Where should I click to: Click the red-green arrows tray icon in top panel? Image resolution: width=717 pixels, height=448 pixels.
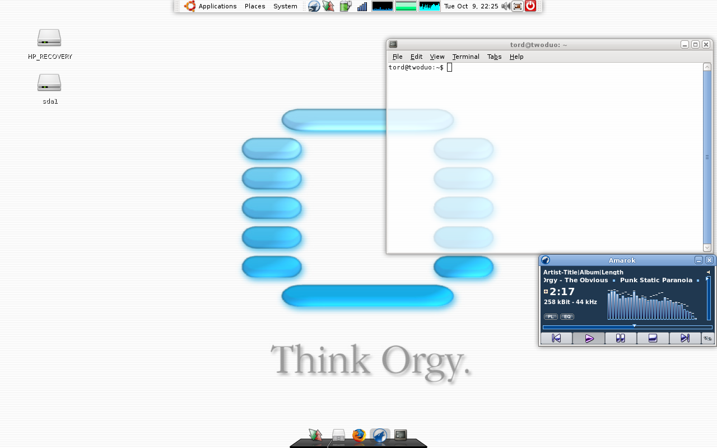pos(328,6)
